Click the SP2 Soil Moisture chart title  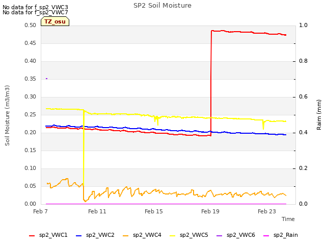click(x=162, y=6)
